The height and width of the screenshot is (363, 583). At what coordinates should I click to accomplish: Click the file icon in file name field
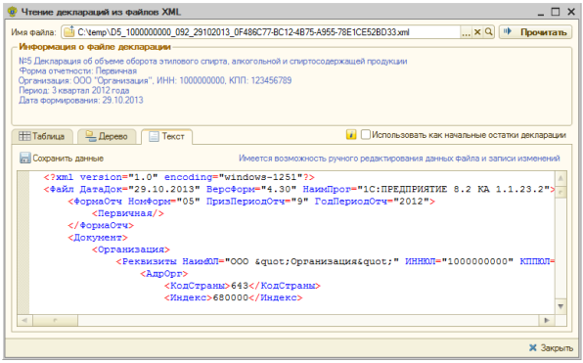point(68,32)
